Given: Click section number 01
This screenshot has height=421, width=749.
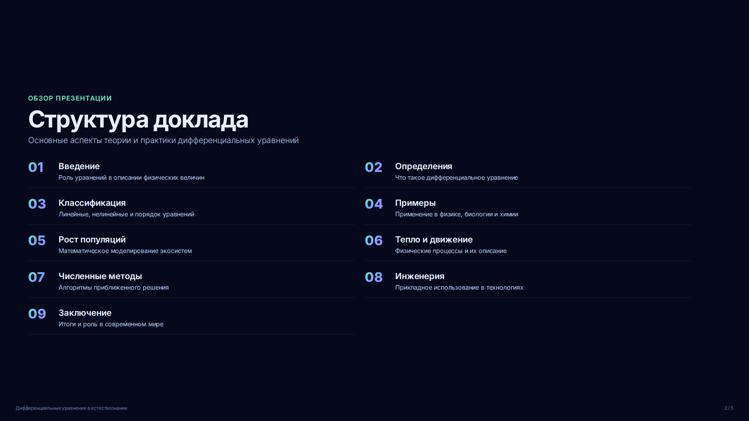Looking at the screenshot, I should pos(36,167).
